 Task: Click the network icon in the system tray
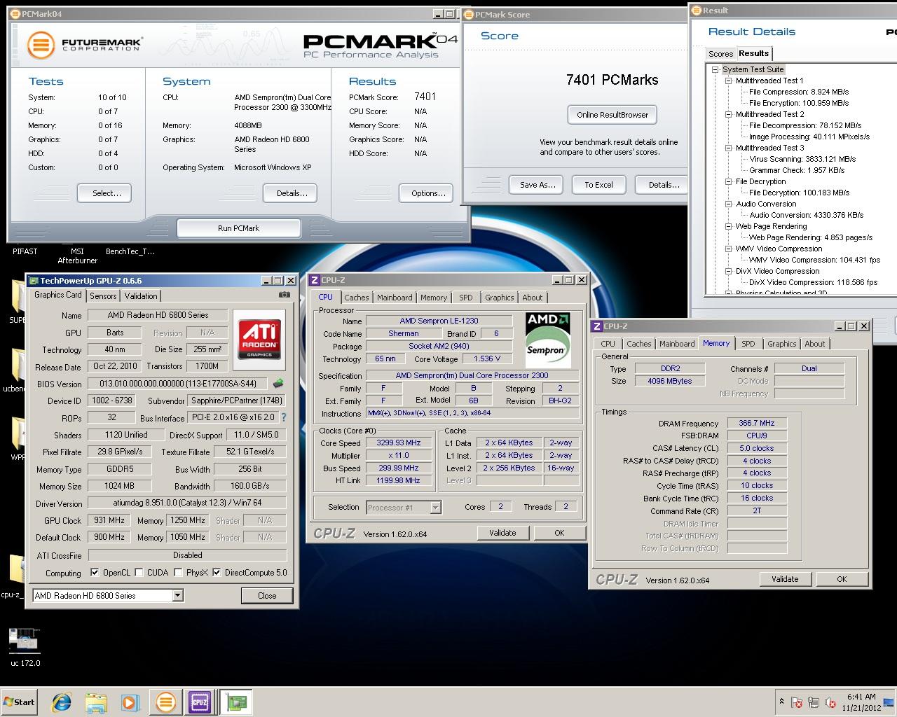[x=814, y=702]
